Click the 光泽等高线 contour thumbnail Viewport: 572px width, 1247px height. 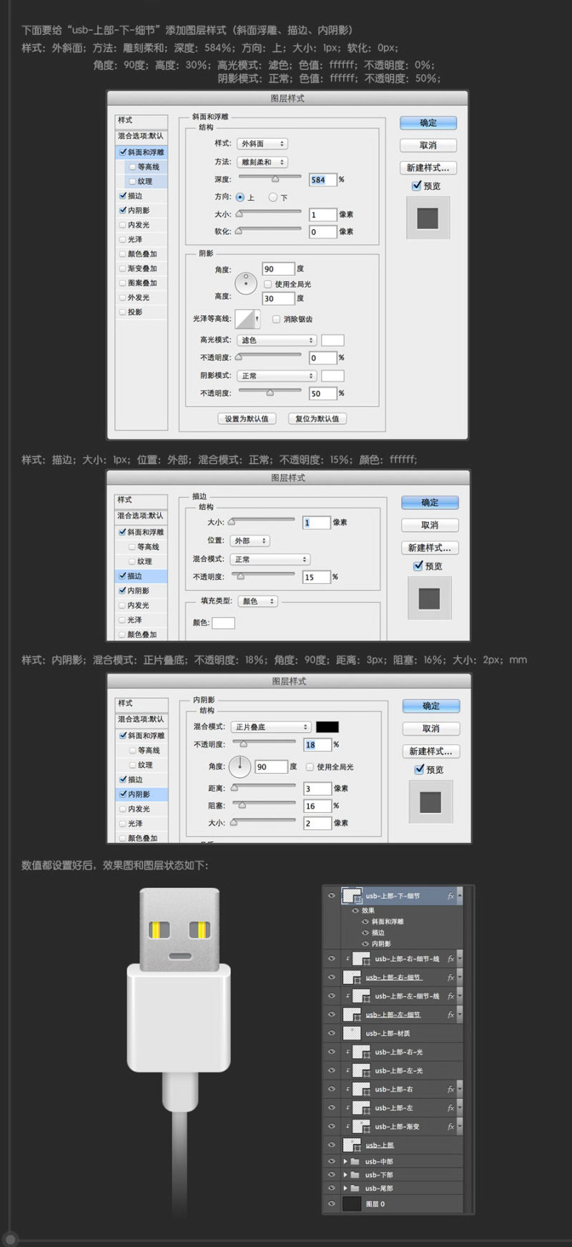click(x=245, y=318)
